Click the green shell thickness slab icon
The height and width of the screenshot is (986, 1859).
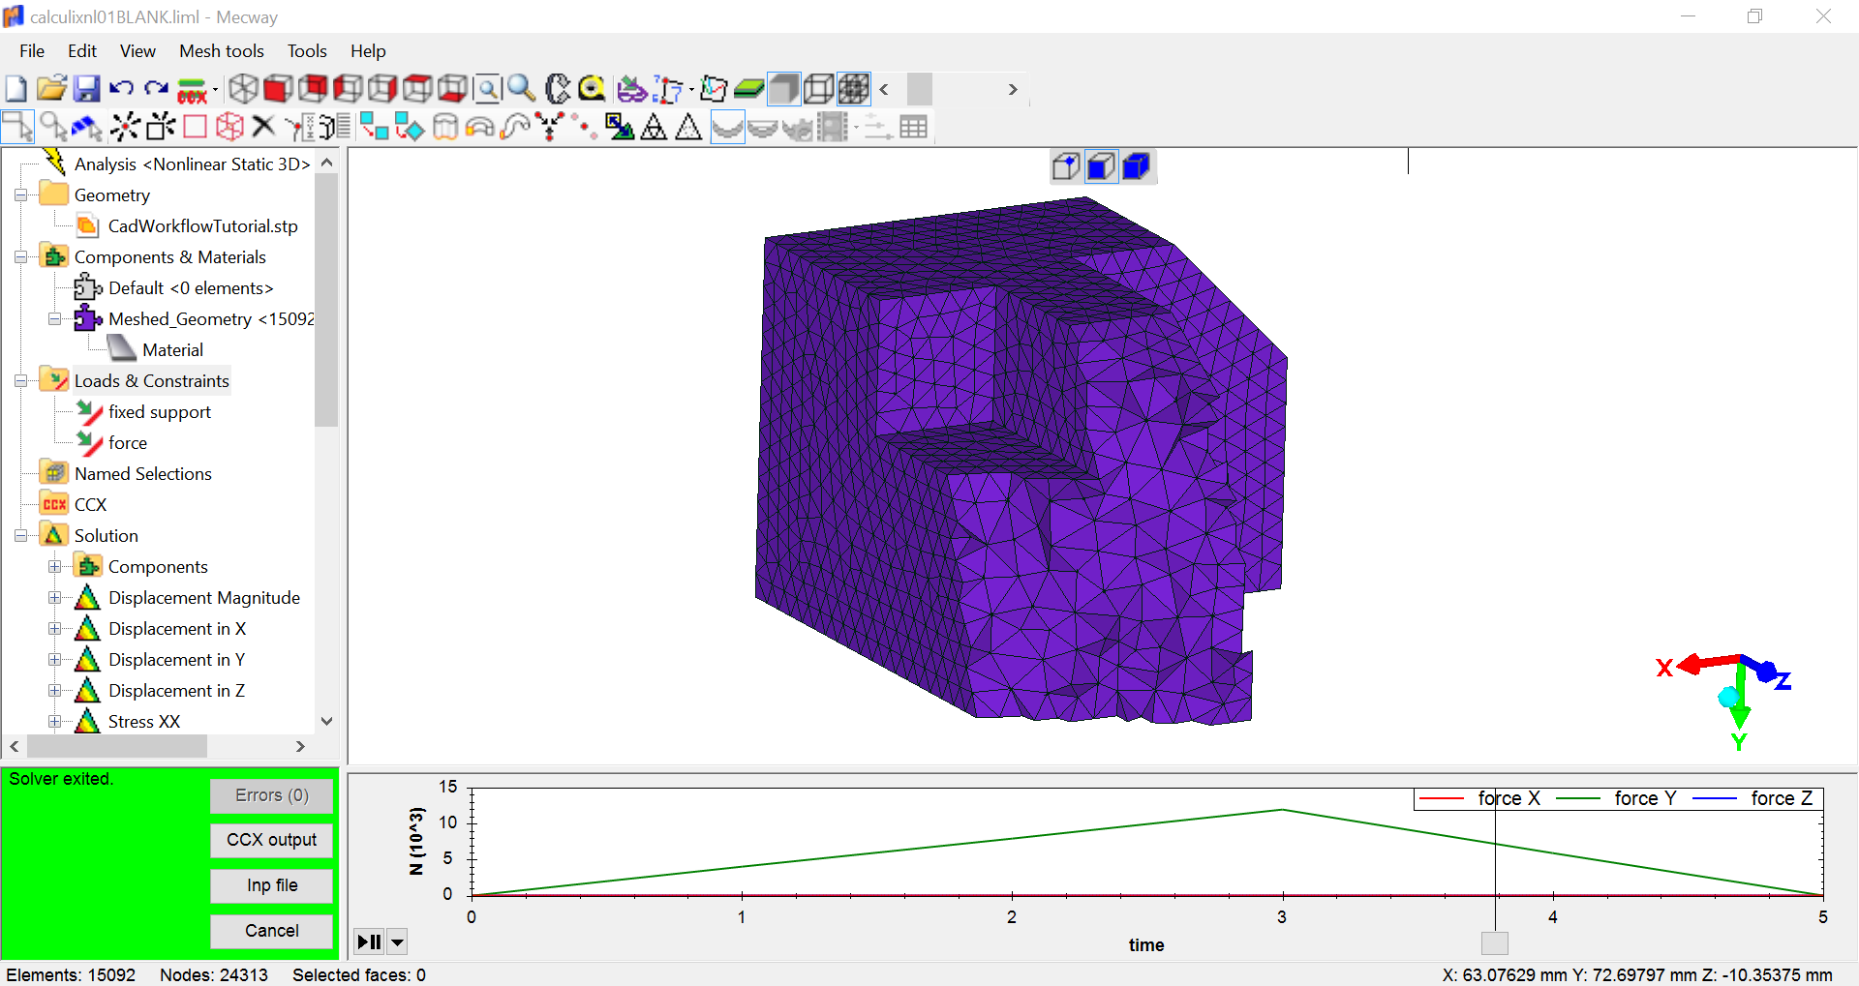(x=748, y=89)
